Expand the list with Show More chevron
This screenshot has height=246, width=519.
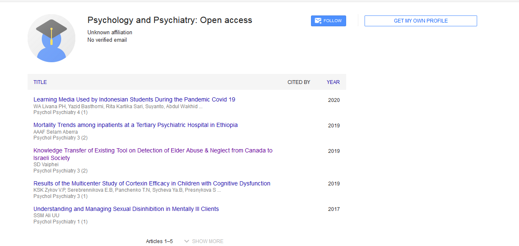tap(187, 241)
